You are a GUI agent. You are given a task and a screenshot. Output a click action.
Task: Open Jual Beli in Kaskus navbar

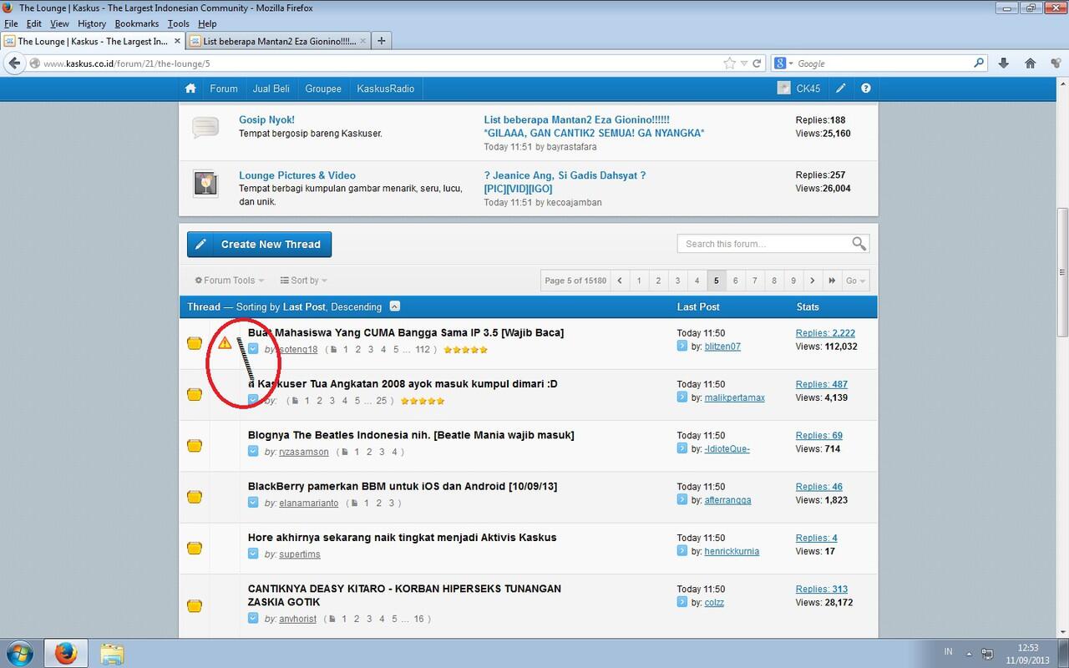[271, 89]
